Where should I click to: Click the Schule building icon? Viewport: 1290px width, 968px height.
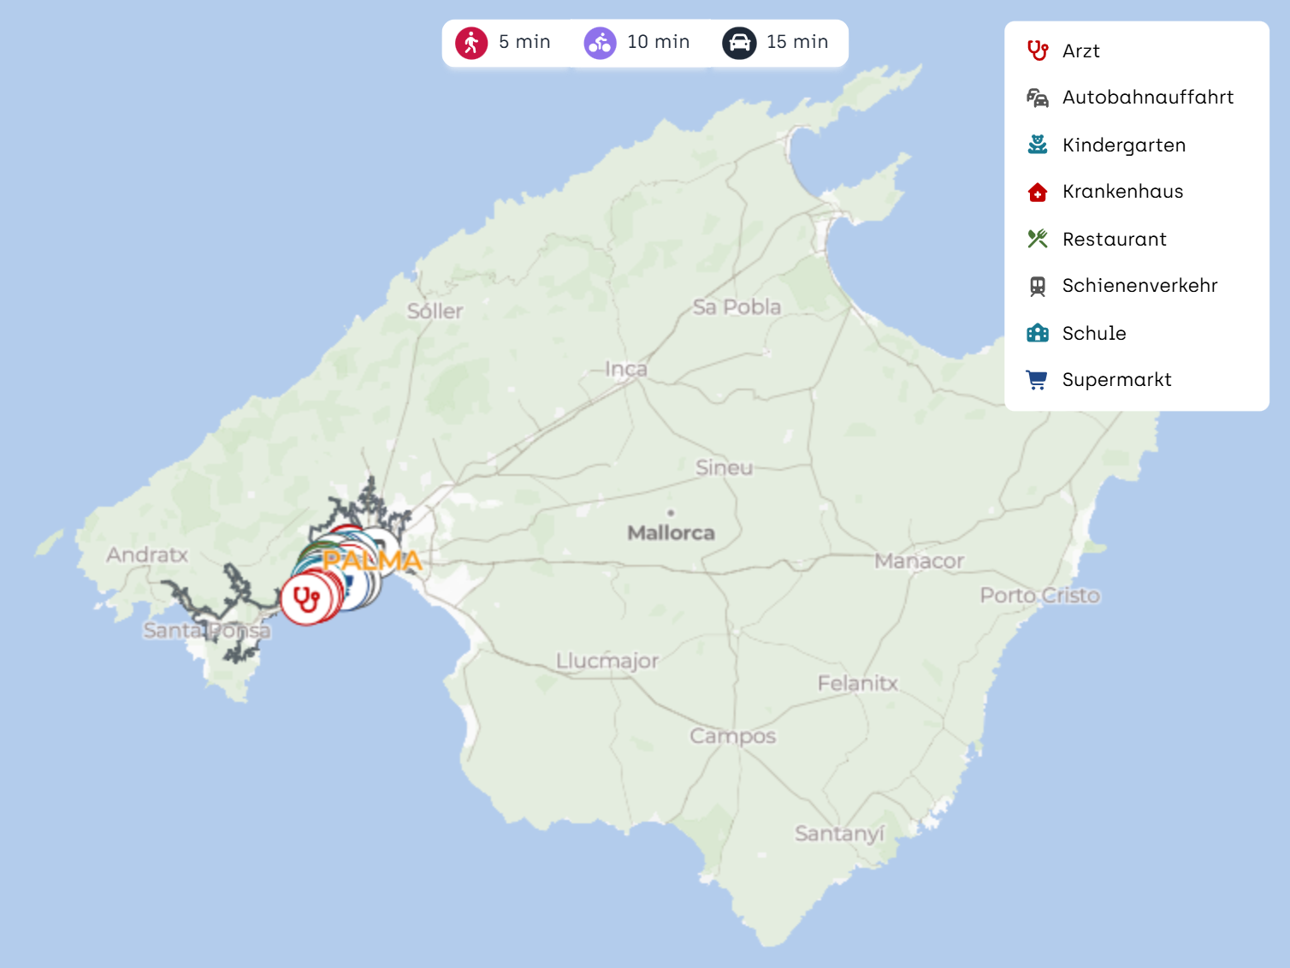[1038, 333]
